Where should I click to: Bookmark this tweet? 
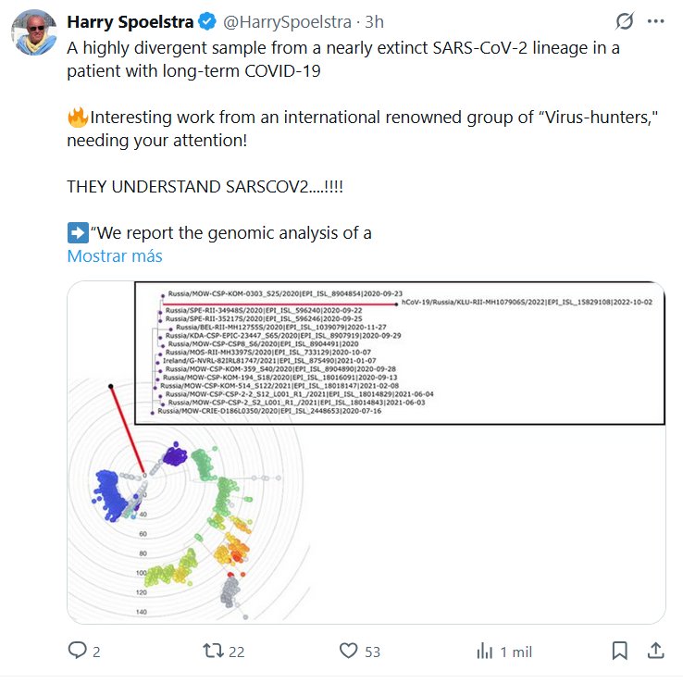click(621, 652)
